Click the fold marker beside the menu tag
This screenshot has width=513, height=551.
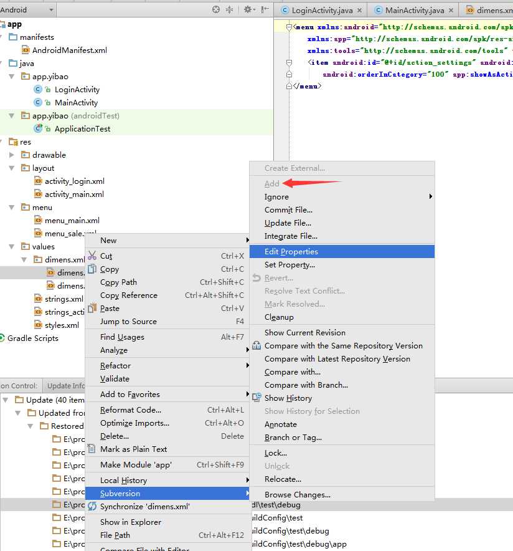pos(289,27)
